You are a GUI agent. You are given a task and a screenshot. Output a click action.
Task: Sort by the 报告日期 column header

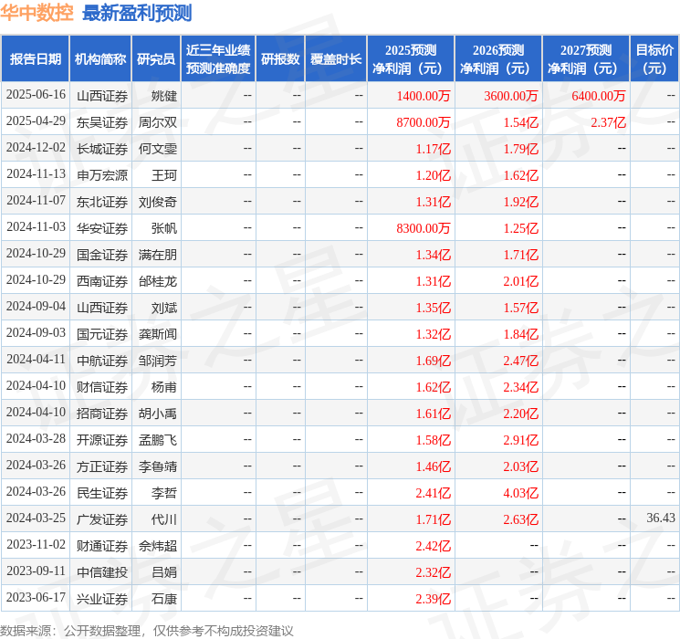point(35,59)
